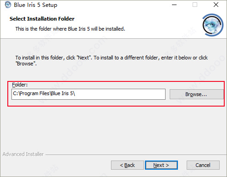Image resolution: width=227 pixels, height=177 pixels.
Task: Close the Blue Iris 5 Setup window
Action: [x=216, y=5]
